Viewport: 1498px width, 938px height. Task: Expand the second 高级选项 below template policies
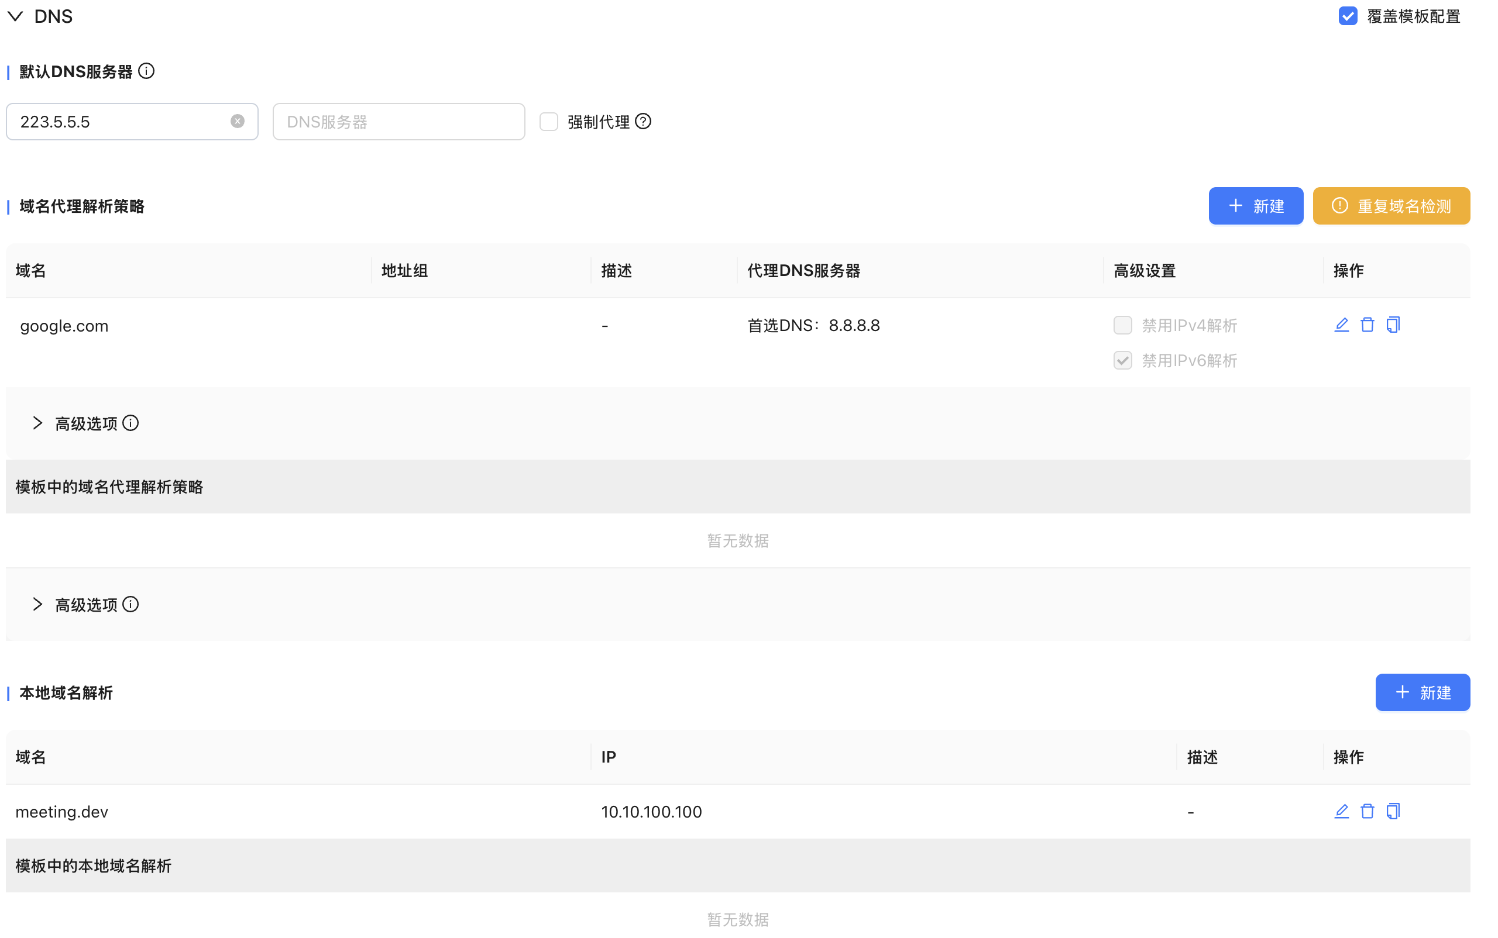pos(38,604)
